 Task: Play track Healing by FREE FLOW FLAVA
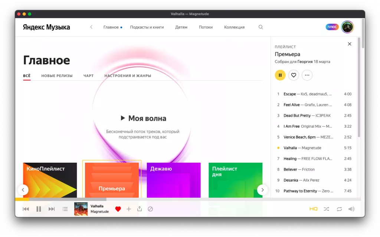point(314,159)
